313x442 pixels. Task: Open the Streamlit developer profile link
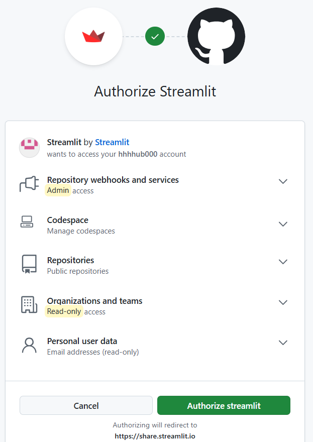pyautogui.click(x=112, y=142)
